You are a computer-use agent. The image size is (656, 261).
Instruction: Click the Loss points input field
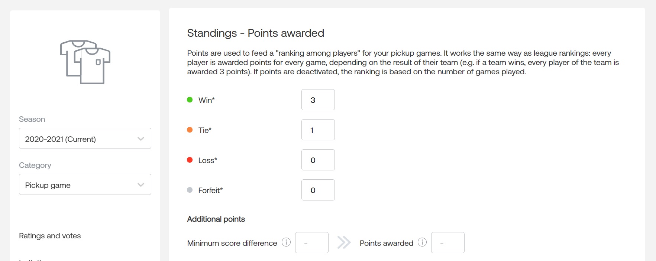tap(318, 160)
